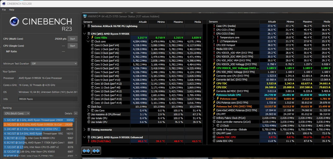Select the Limite di frequenza - Globale row

tap(270, 129)
